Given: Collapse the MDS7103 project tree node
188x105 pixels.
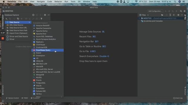Looking at the screenshot, I should click(139, 18).
